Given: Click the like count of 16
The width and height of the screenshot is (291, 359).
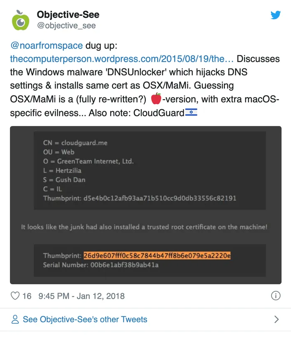Looking at the screenshot, I should [x=27, y=296].
